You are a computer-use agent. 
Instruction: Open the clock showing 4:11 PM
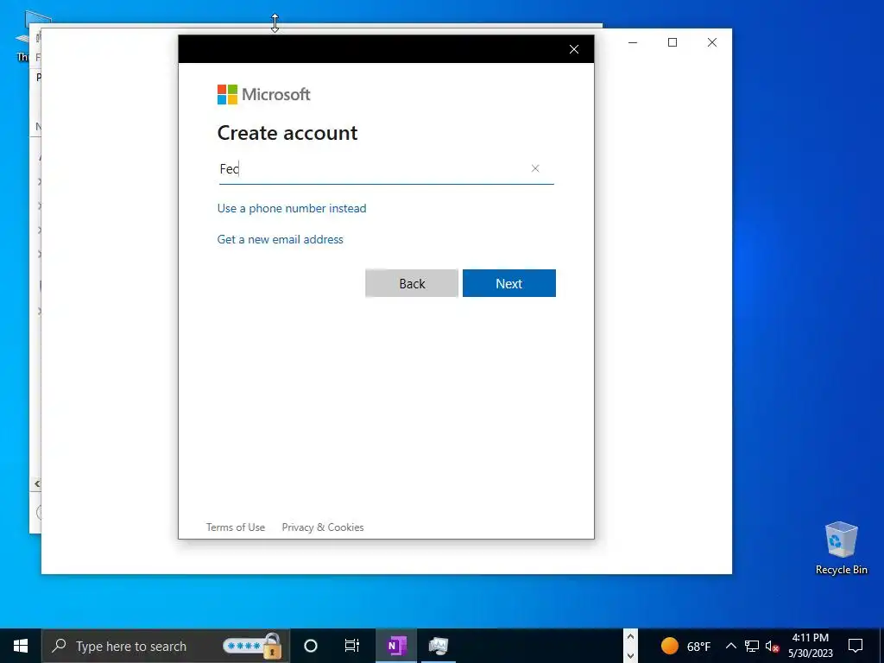810,646
